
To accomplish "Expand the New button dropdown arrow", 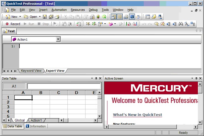I will [20, 17].
